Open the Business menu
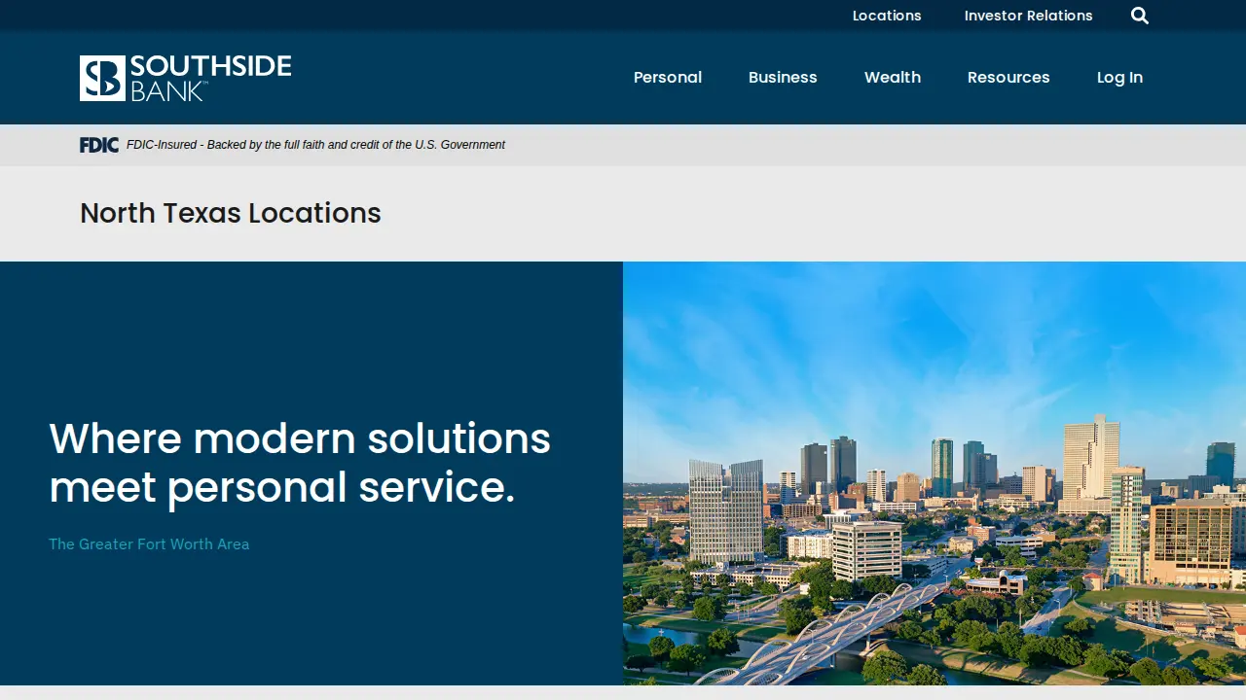 (783, 78)
